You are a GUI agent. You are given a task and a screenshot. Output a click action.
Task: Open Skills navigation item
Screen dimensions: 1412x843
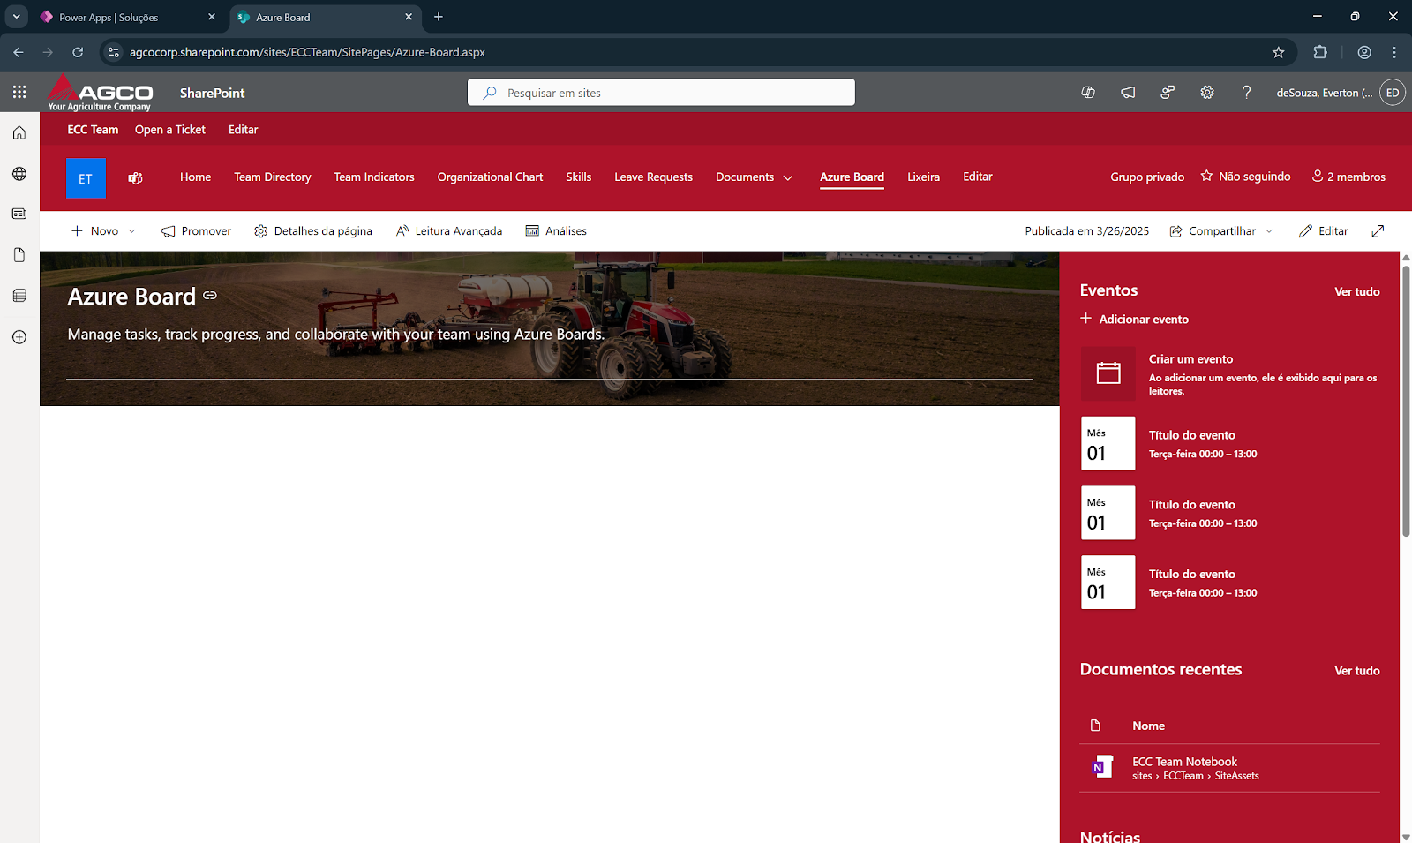(579, 177)
